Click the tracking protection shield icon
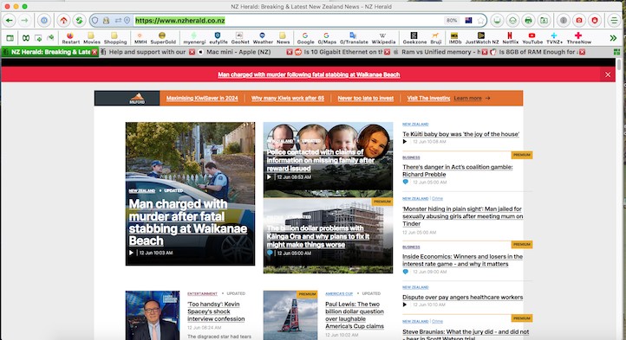The image size is (626, 340). 95,20
